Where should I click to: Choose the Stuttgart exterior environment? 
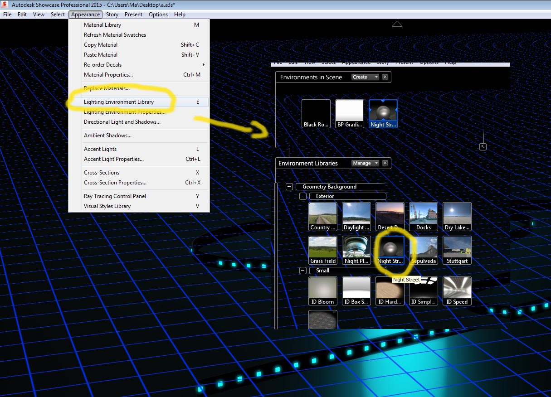point(457,249)
